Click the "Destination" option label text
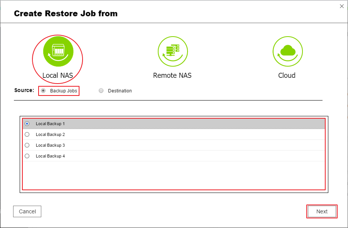Viewport: 348px width, 228px height. (x=120, y=91)
